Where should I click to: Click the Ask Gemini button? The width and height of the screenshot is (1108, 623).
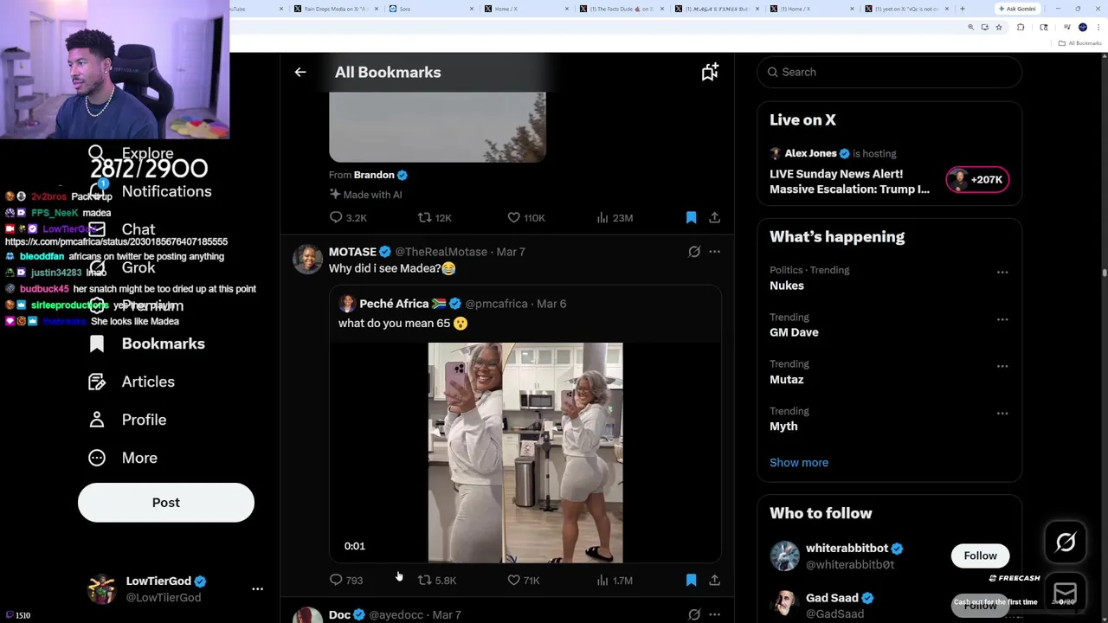pyautogui.click(x=1017, y=9)
